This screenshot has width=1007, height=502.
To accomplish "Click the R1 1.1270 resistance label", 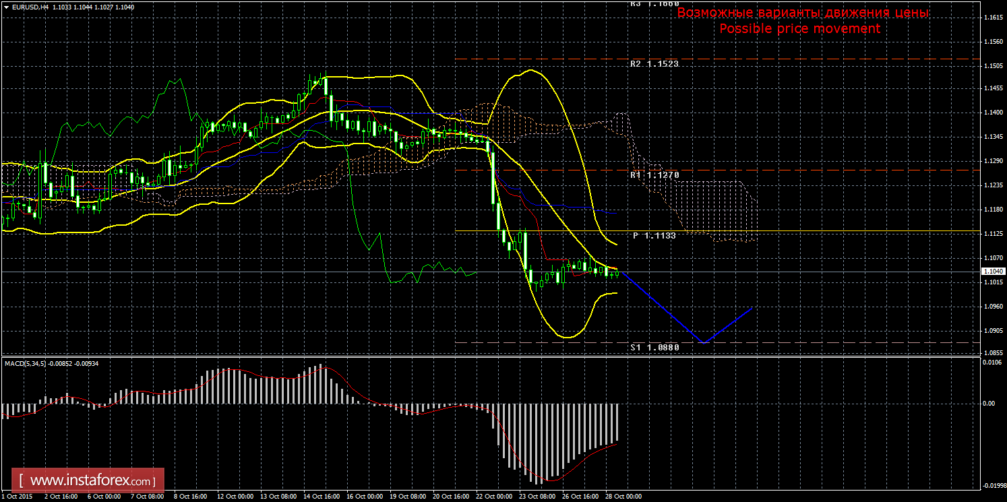I will 654,175.
